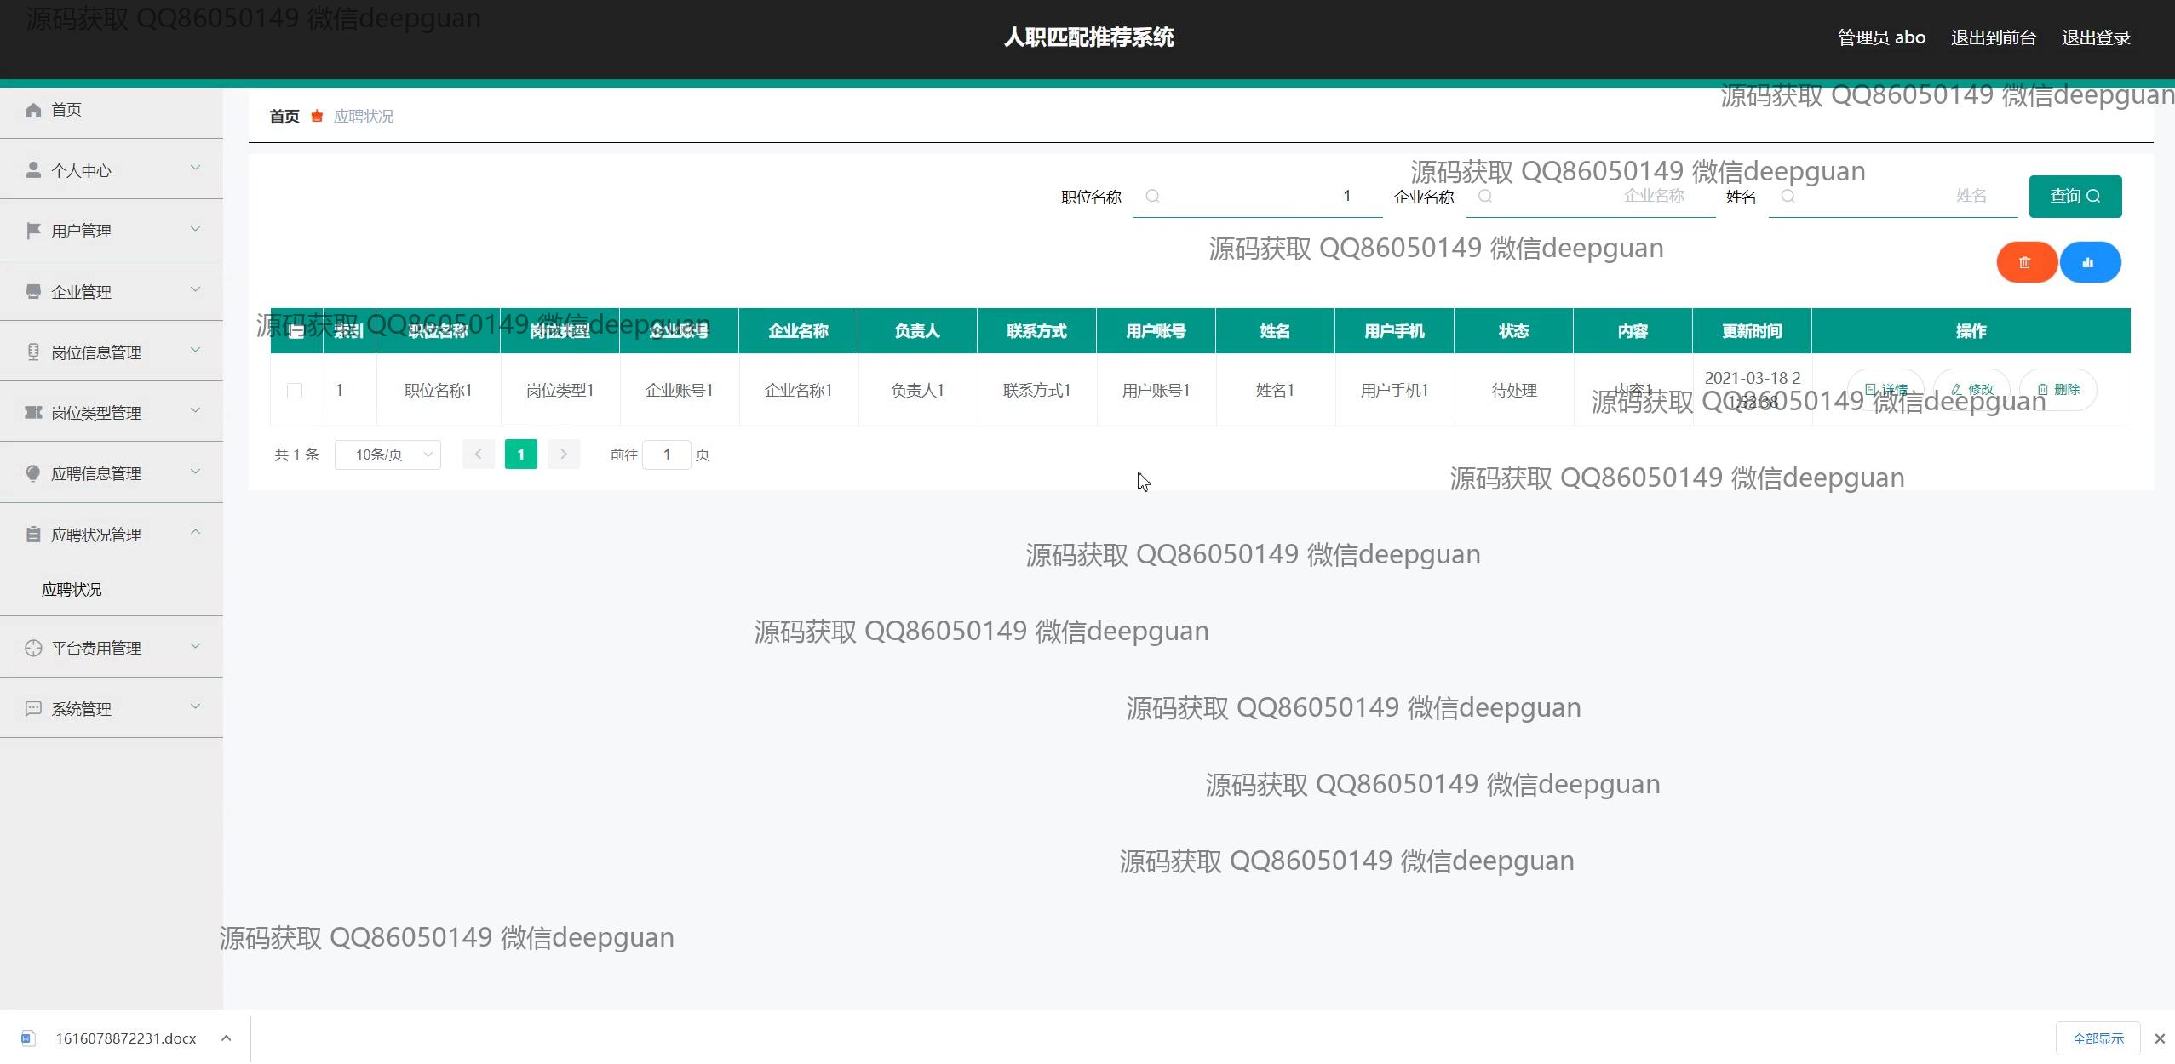
Task: Check the row 1 checkbox
Action: pyautogui.click(x=295, y=391)
